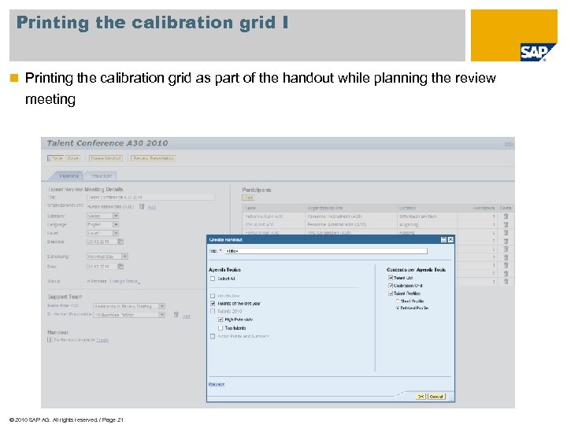Open the HR Business Partner role dropdown

161,315
